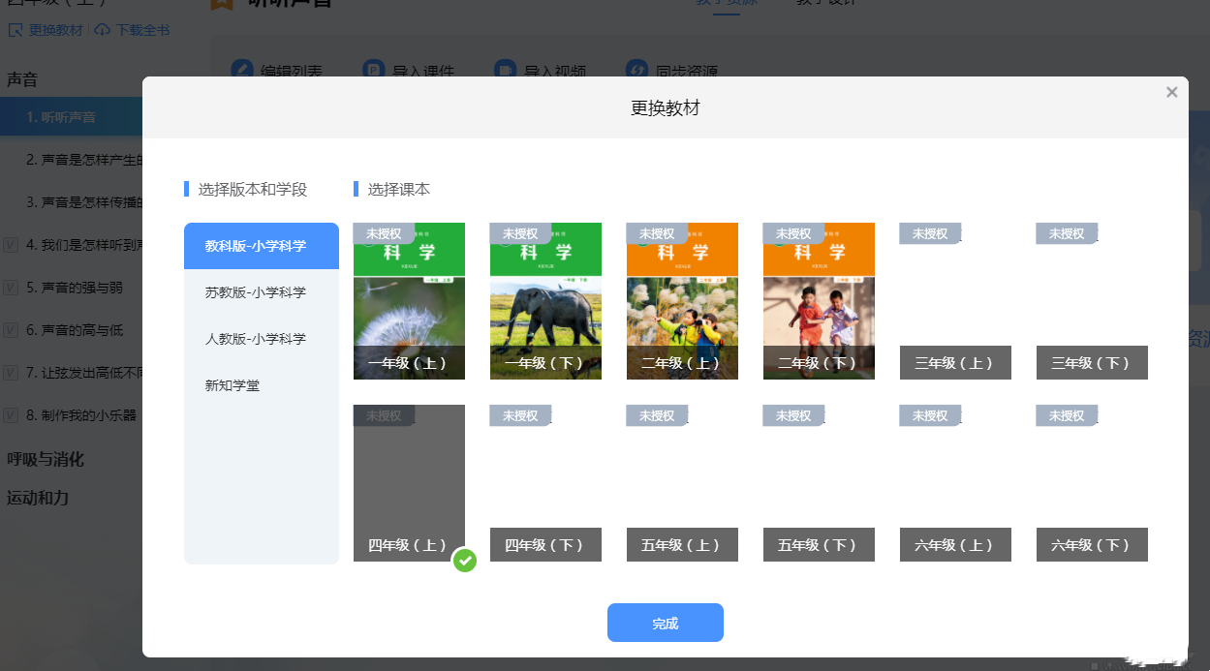
Task: Choose the 五年级（上） textbook
Action: click(682, 483)
